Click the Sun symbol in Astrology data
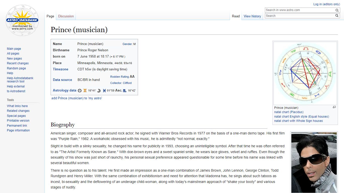Viewport: 344px width, 193px height. 80,91
